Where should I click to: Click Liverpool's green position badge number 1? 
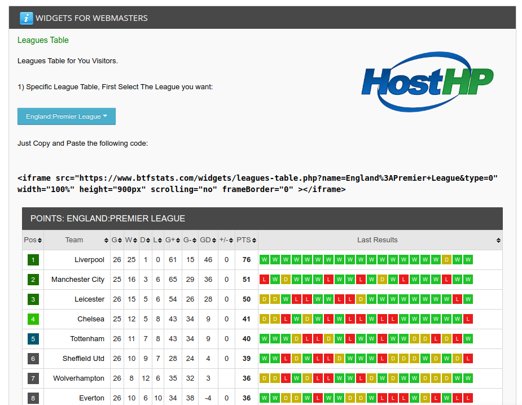(x=33, y=259)
